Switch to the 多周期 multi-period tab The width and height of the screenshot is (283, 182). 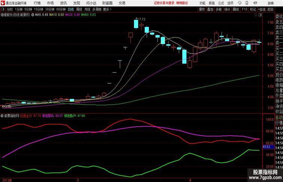click(97, 9)
